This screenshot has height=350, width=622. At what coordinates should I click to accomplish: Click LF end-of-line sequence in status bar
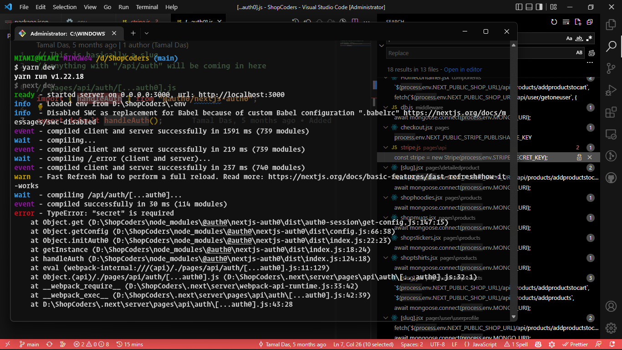[455, 345]
